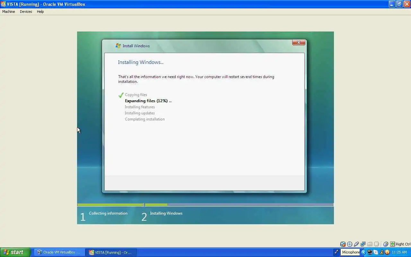Expand hidden system tray icons arrow

tap(363, 252)
